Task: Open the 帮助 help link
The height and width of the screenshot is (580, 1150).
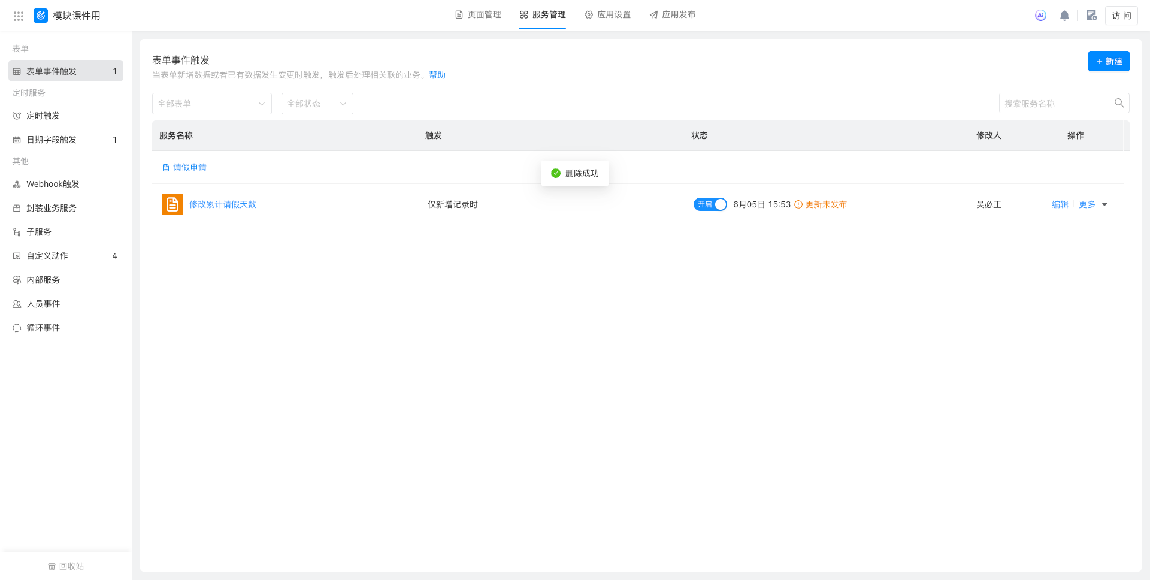Action: pos(437,75)
